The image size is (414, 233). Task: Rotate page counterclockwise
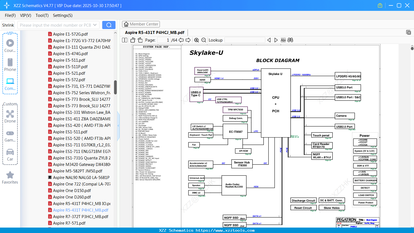[133, 40]
